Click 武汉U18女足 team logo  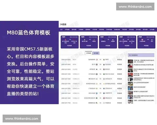(97, 93)
